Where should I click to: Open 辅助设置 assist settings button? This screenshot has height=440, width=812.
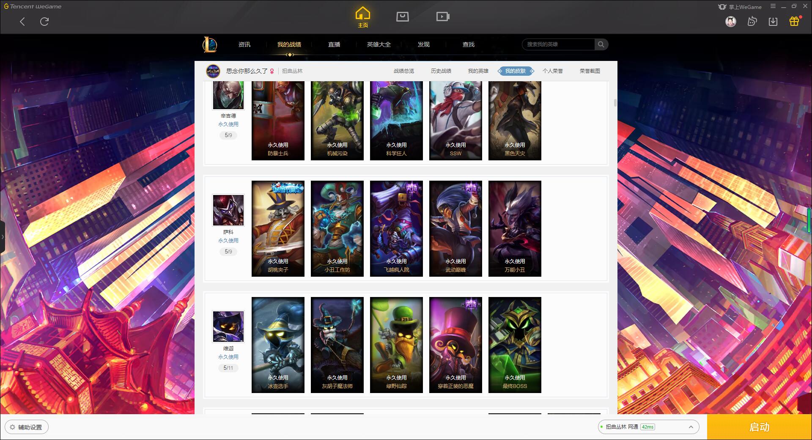coord(27,427)
